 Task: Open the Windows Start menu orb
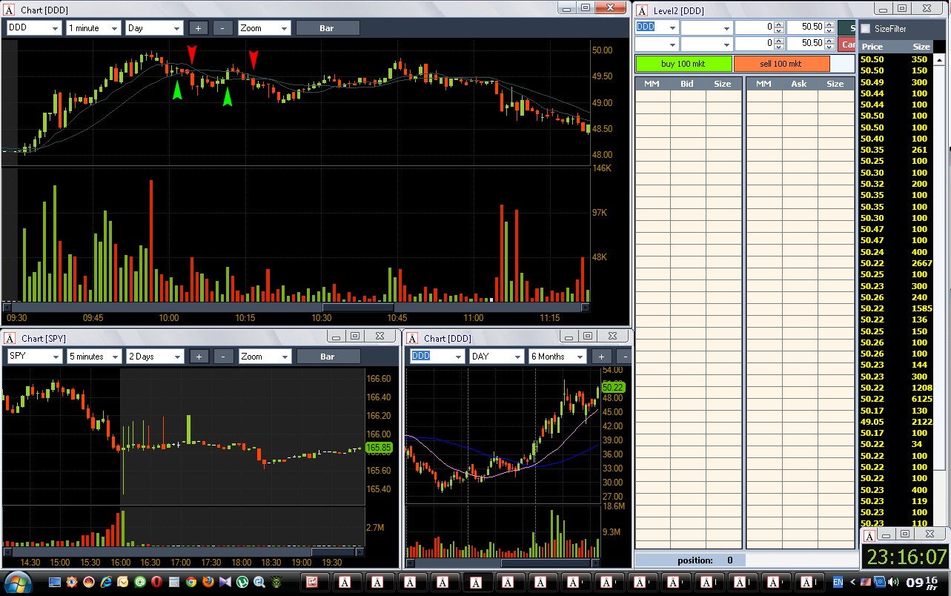click(x=18, y=582)
